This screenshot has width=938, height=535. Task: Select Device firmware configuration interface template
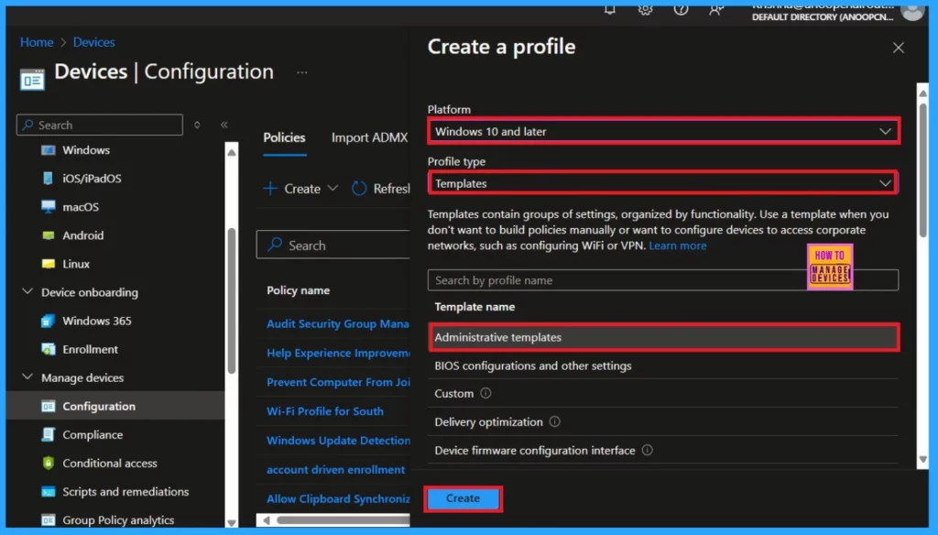pyautogui.click(x=663, y=450)
